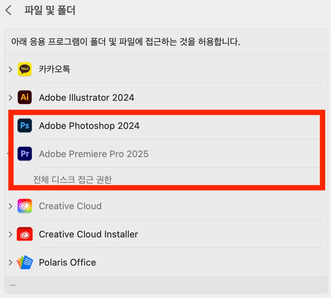Click the Photoshop Ps icon
The height and width of the screenshot is (298, 331).
[25, 126]
